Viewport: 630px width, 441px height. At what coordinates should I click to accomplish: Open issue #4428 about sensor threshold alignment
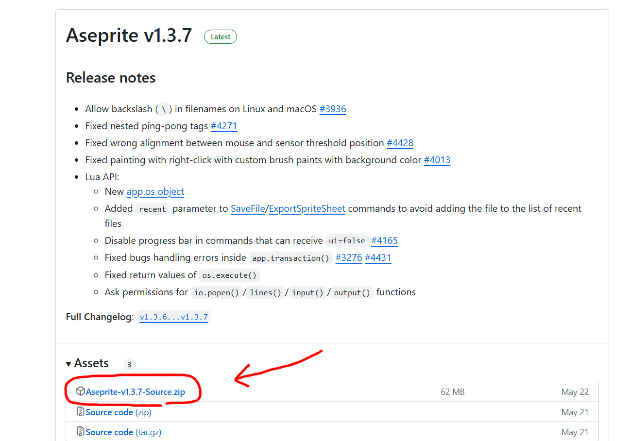(x=400, y=143)
